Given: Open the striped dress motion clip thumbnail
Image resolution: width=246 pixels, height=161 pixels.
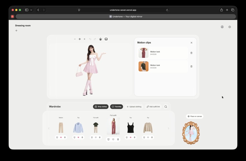Looking at the screenshot, I should click(143, 53).
